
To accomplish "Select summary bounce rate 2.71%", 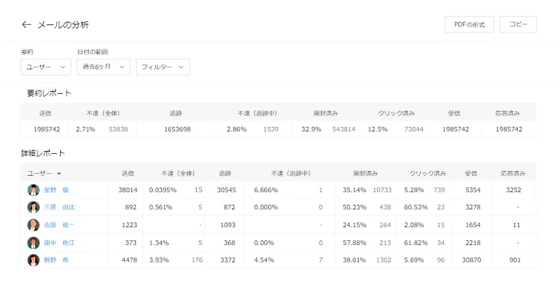I will click(85, 129).
